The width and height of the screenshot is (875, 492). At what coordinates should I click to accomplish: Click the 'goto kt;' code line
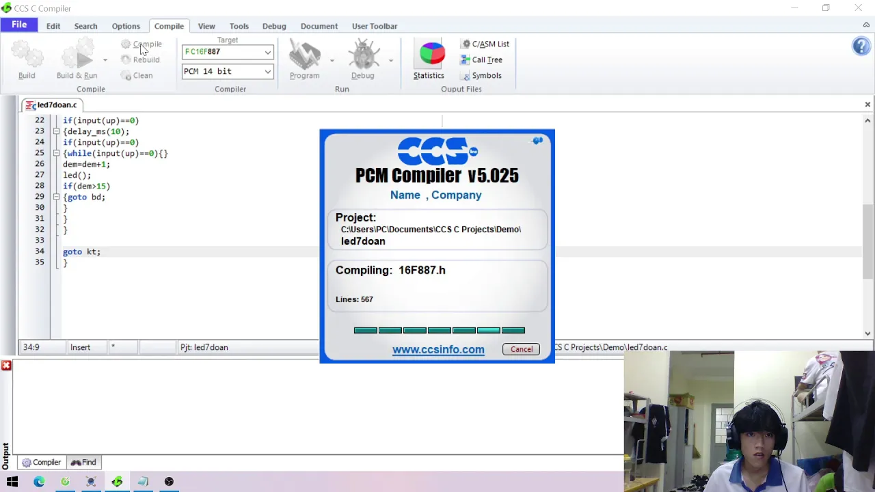pos(82,251)
